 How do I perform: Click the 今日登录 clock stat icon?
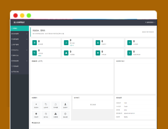(x=129, y=43)
